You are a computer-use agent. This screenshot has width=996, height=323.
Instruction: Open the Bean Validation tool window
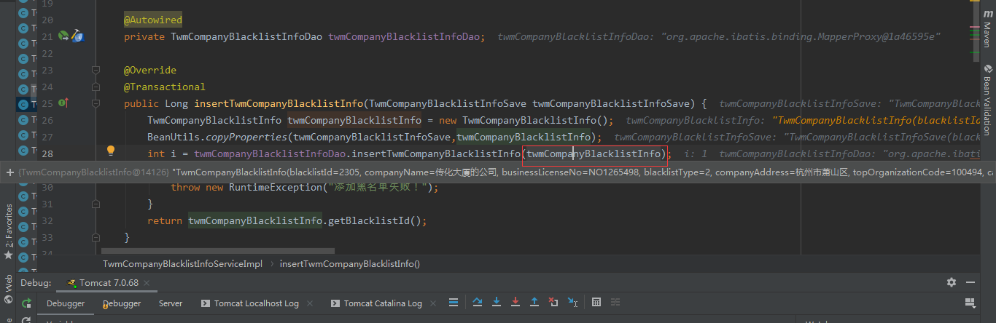click(x=987, y=100)
